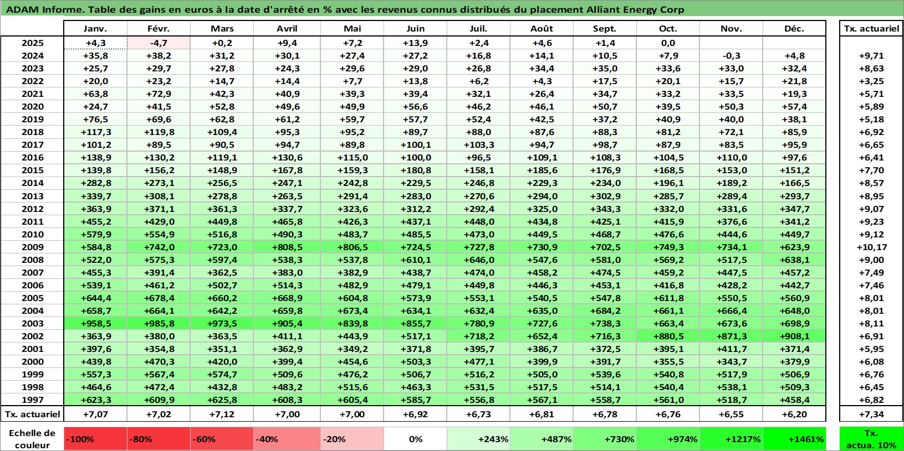Click the 'Sept.' column header
904x451 pixels.
[605, 29]
